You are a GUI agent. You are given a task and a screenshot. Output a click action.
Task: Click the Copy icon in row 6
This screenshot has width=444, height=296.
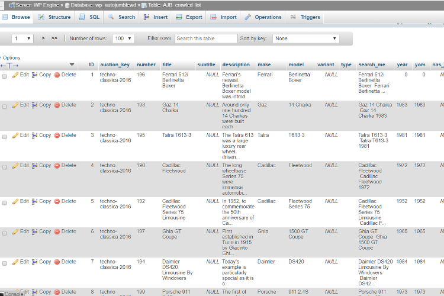(x=34, y=231)
